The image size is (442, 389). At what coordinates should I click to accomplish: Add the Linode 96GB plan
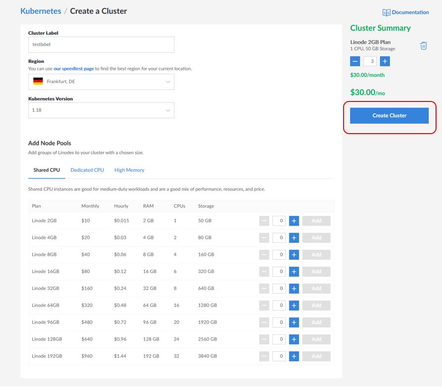tap(316, 322)
